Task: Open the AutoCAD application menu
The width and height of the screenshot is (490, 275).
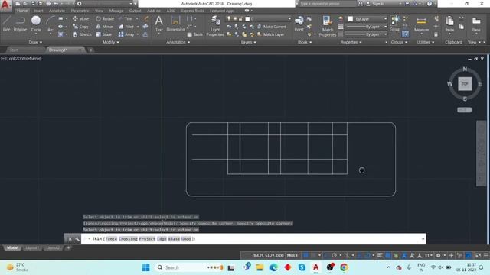Action: [x=5, y=5]
